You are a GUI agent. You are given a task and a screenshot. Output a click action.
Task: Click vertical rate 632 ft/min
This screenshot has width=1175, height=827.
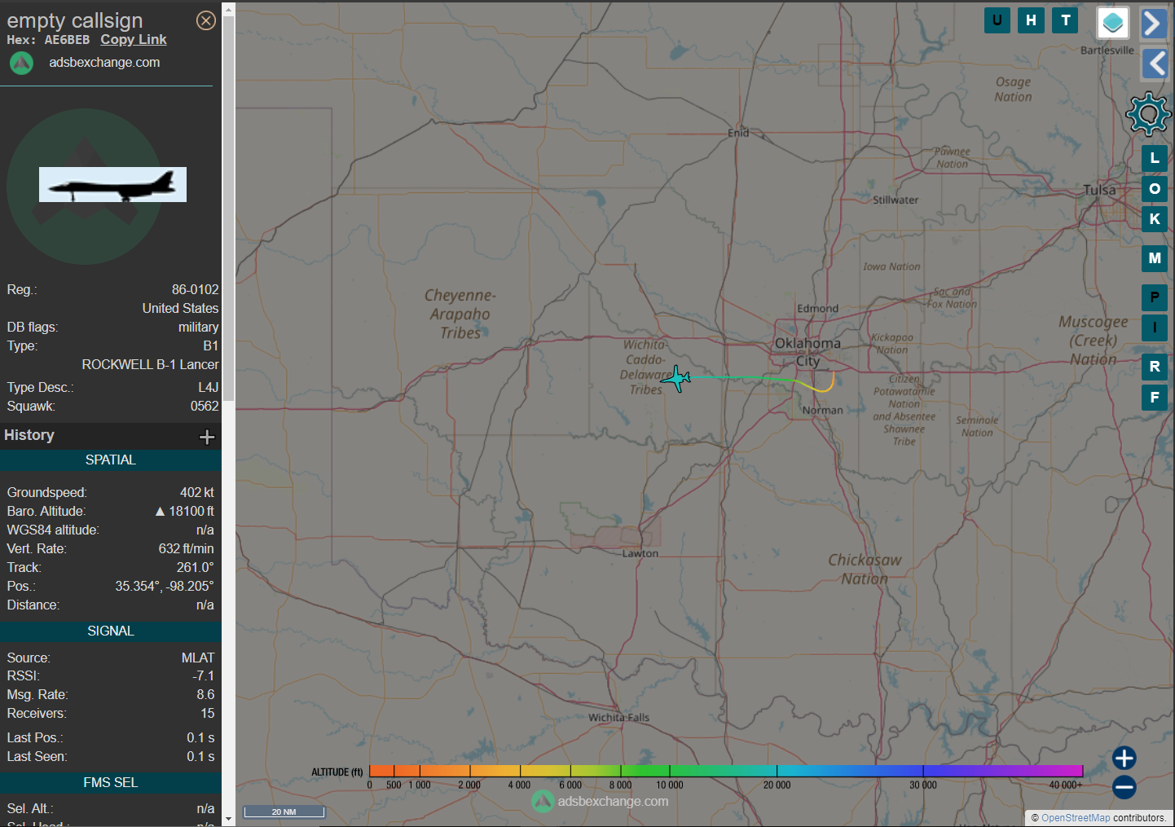point(187,549)
